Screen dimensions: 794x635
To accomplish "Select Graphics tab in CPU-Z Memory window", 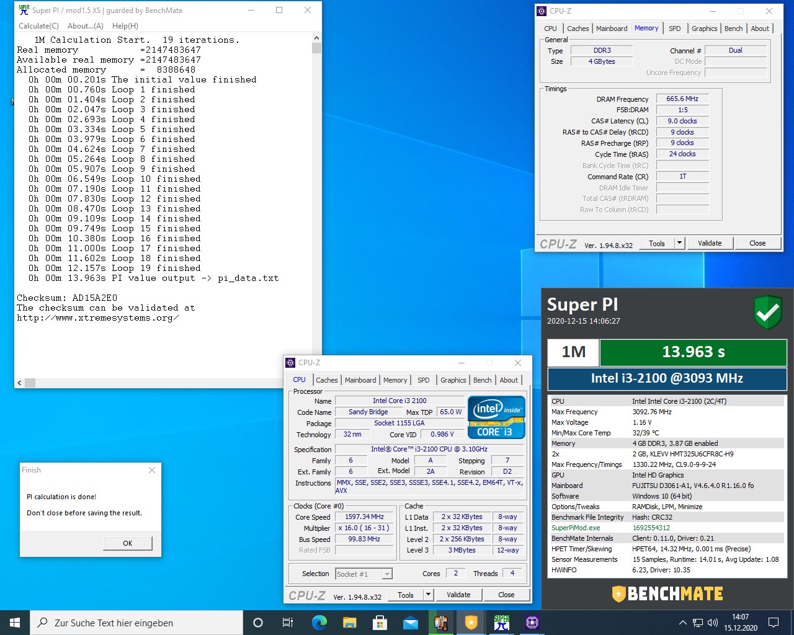I will (x=704, y=29).
